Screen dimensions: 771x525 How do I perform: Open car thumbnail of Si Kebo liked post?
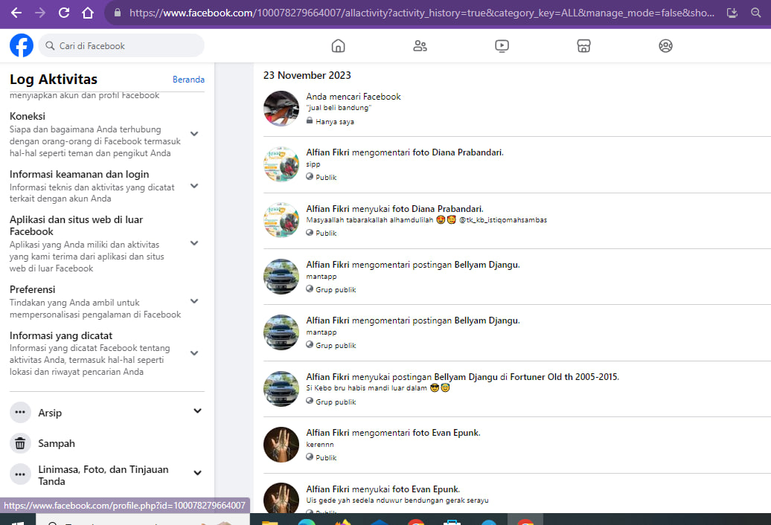tap(281, 389)
